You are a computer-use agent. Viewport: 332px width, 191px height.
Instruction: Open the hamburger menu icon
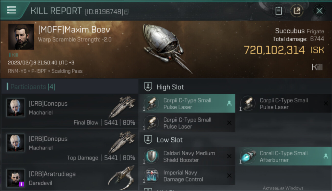(11, 10)
